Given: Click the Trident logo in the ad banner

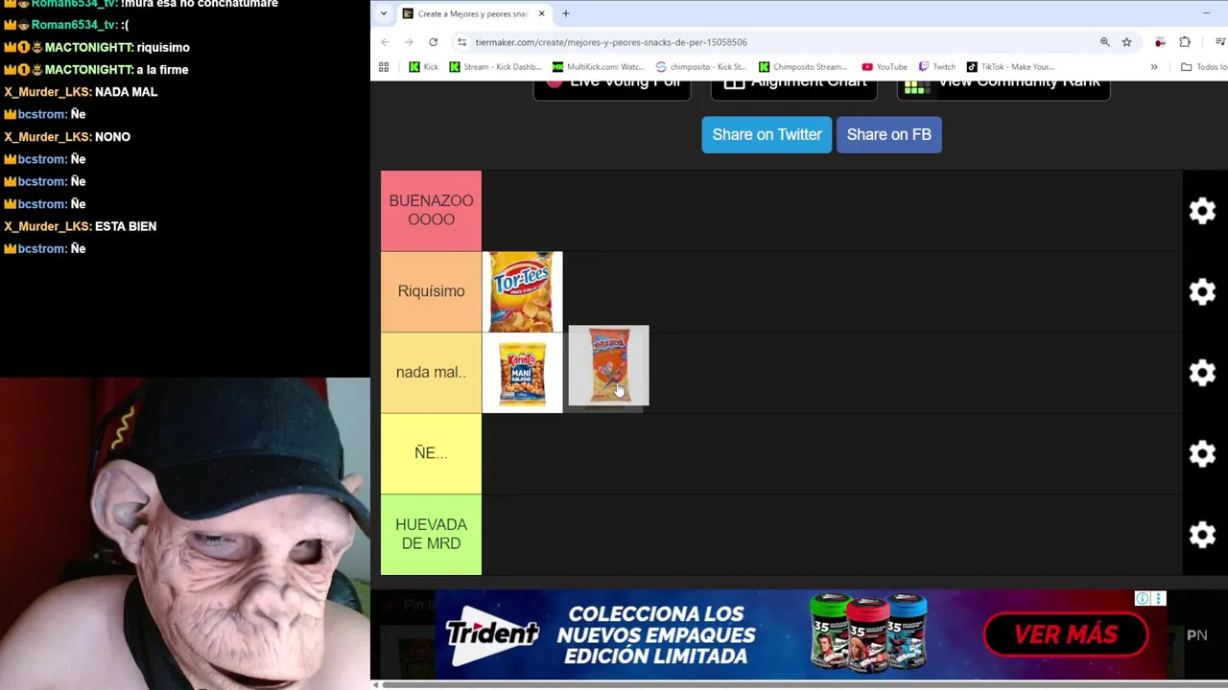Looking at the screenshot, I should (492, 635).
